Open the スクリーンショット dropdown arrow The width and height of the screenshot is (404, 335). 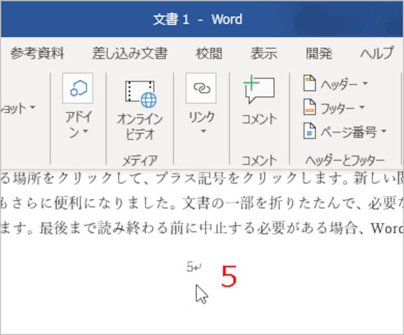(x=33, y=108)
